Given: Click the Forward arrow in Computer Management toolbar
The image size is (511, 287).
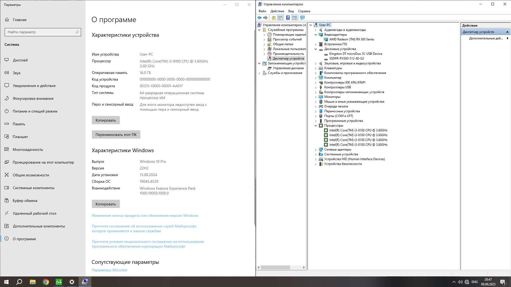Looking at the screenshot, I should (x=265, y=18).
